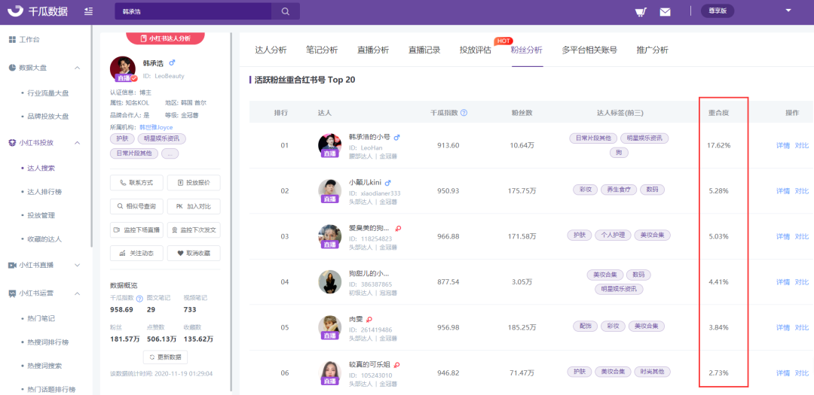Screen dimensions: 814x395
Task: Switch to 笔记分析 tab
Action: [322, 50]
